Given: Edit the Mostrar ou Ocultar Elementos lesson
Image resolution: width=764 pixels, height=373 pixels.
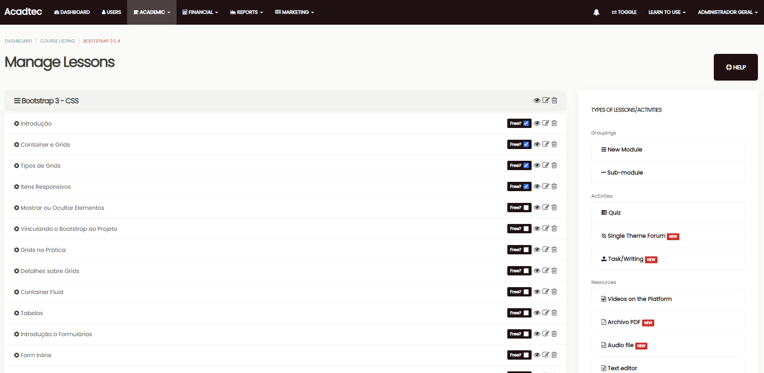Looking at the screenshot, I should click(546, 207).
